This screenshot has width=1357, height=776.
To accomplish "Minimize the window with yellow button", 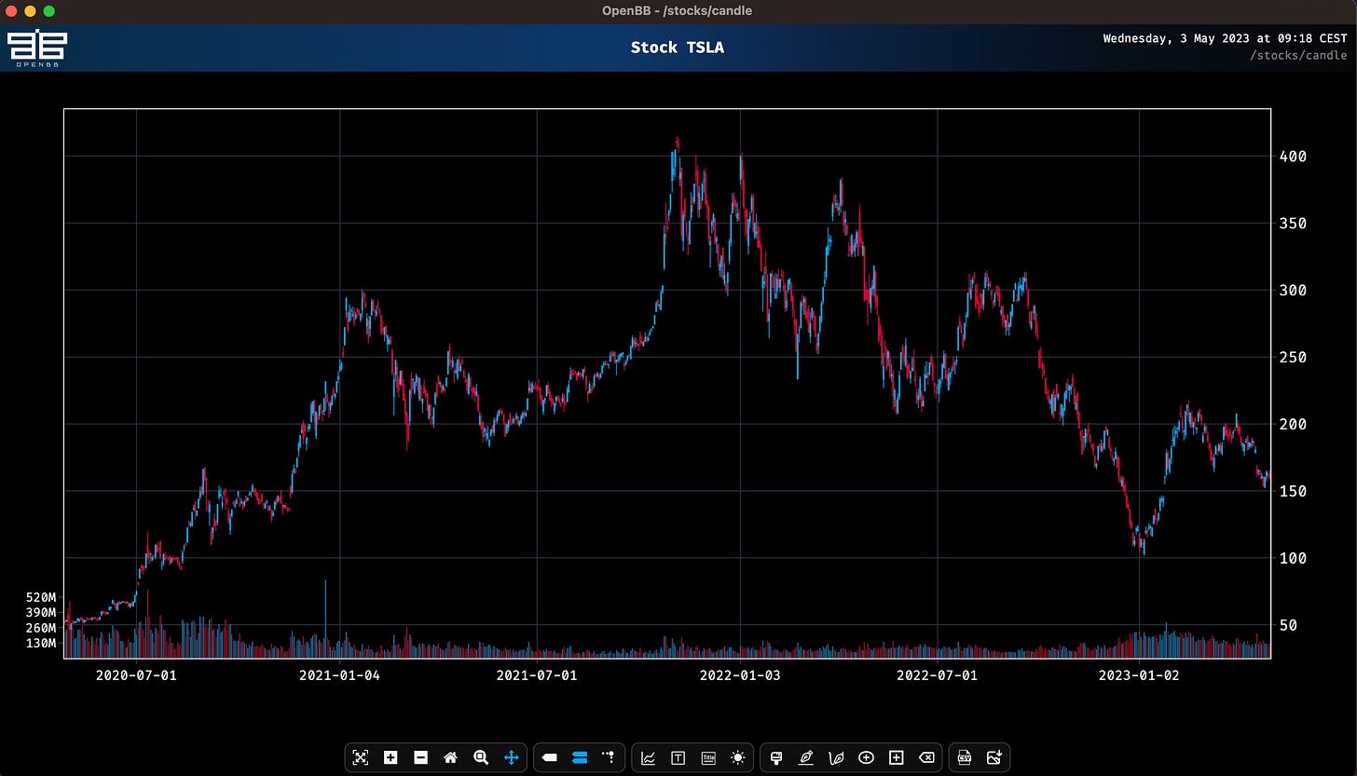I will [30, 11].
